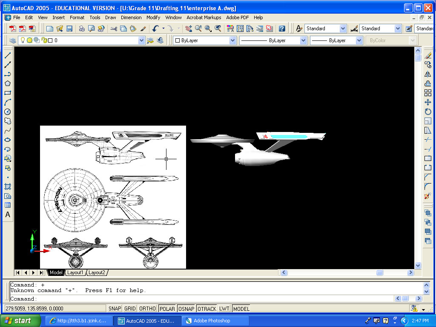
Task: Open the File menu
Action: click(17, 17)
